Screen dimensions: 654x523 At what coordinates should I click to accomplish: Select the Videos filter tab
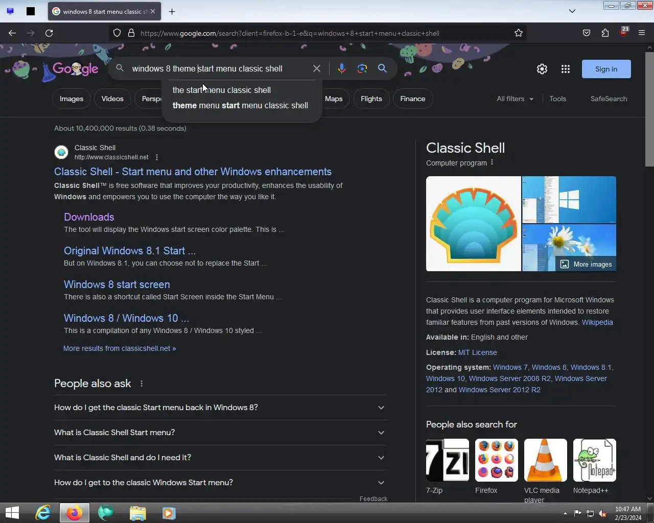pyautogui.click(x=112, y=99)
